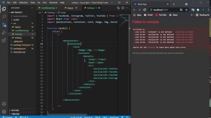Bookmark this page with the star icon
The width and height of the screenshot is (211, 118).
coord(186,10)
